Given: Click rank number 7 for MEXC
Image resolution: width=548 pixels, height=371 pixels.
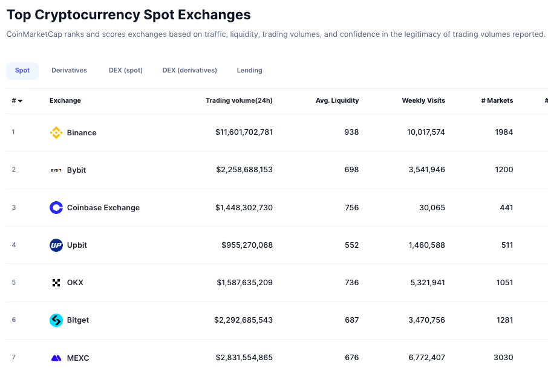Looking at the screenshot, I should [x=14, y=357].
